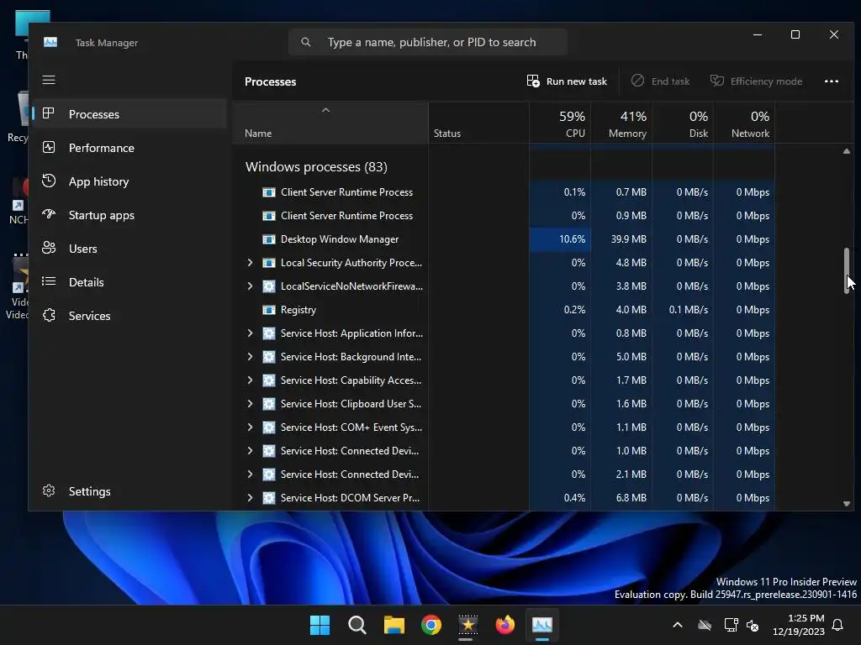Image resolution: width=861 pixels, height=645 pixels.
Task: Sort by the Name column header
Action: click(330, 123)
